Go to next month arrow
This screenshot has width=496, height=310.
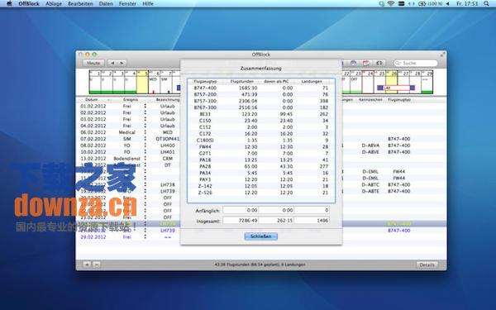[x=122, y=63]
